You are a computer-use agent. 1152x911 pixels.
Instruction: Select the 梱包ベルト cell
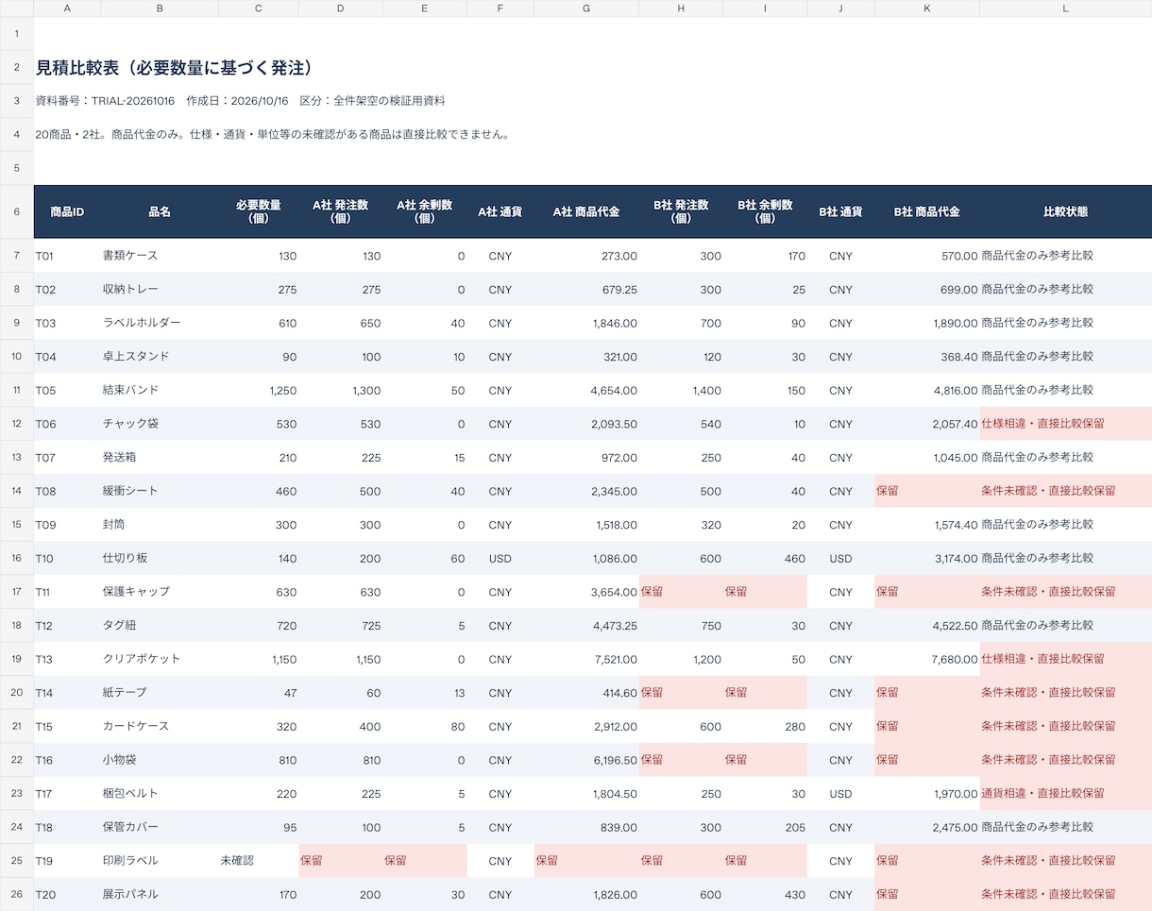click(160, 793)
